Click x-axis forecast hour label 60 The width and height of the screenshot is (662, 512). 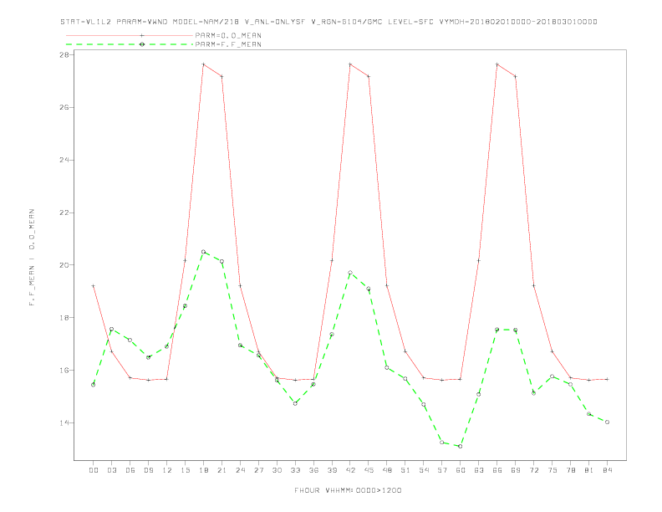click(x=461, y=470)
